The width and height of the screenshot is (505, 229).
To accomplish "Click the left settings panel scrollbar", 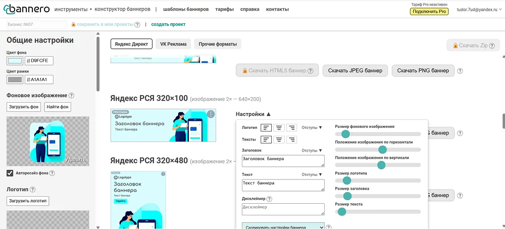I will [98, 64].
